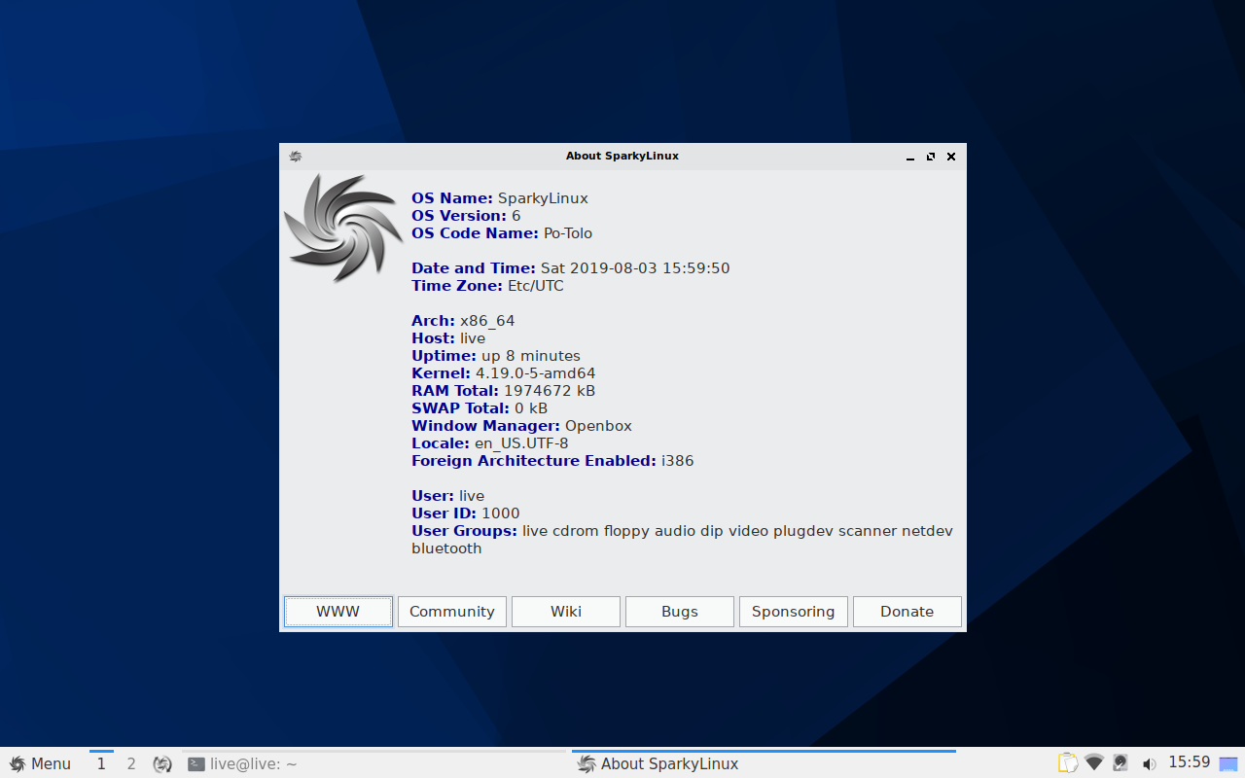1245x778 pixels.
Task: Click the 'Host: live' line
Action: pyautogui.click(x=448, y=338)
